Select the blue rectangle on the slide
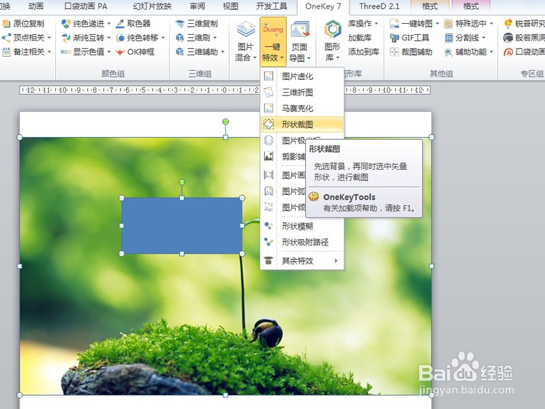 181,225
